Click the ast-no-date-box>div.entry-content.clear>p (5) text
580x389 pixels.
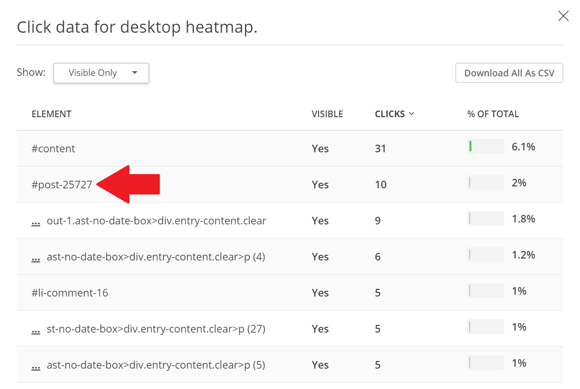click(x=156, y=365)
